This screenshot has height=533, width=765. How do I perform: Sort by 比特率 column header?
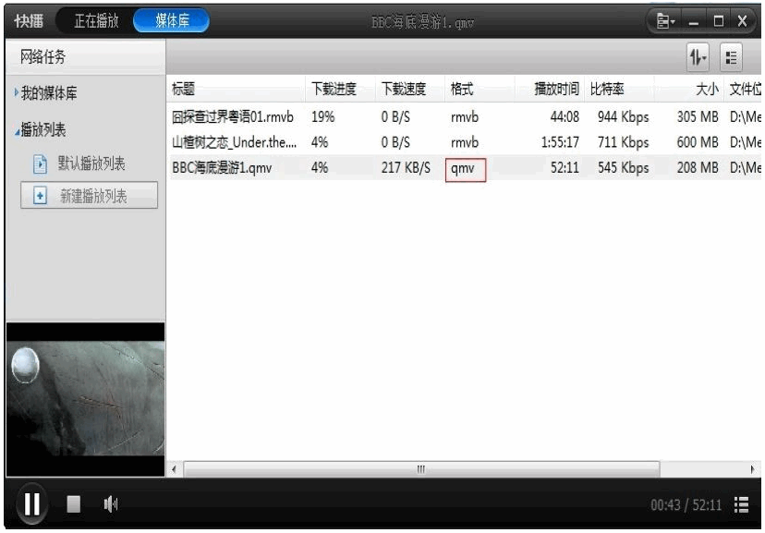pyautogui.click(x=619, y=89)
